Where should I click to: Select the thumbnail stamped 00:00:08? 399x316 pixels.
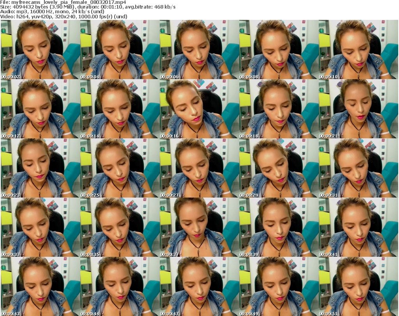(279, 49)
